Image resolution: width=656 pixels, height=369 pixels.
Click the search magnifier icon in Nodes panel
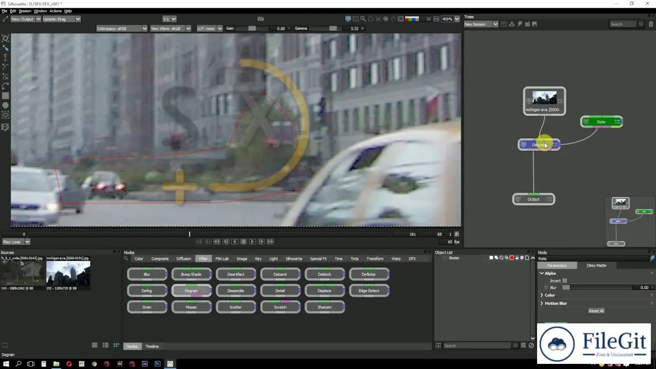point(127,258)
